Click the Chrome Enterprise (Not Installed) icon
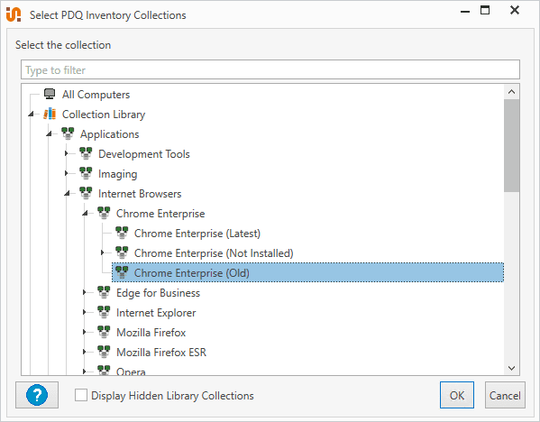The image size is (540, 422). coord(122,252)
